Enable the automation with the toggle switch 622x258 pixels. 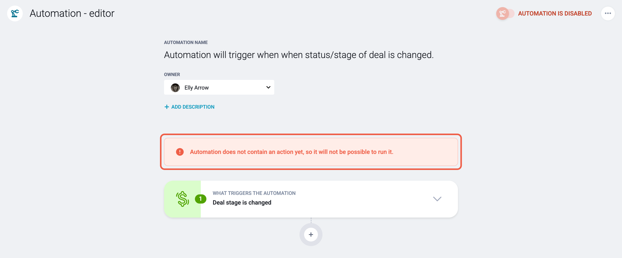505,13
